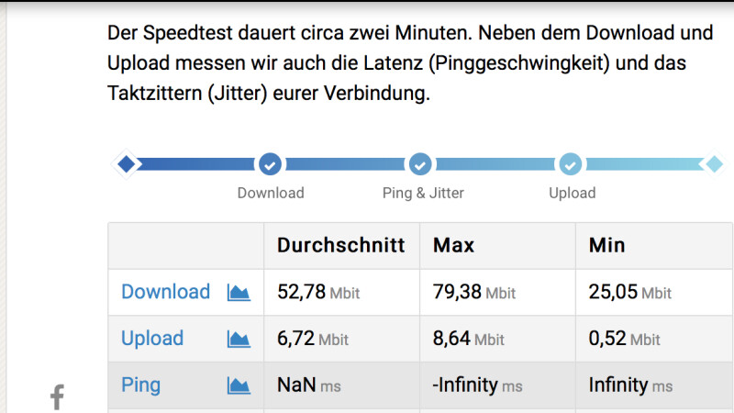
Task: Click the Ping chart icon
Action: pyautogui.click(x=239, y=385)
